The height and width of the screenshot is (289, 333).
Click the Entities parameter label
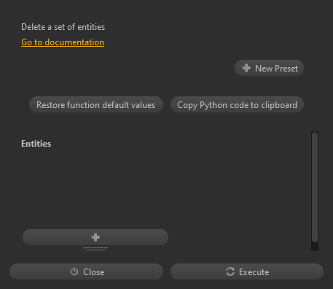click(x=36, y=144)
